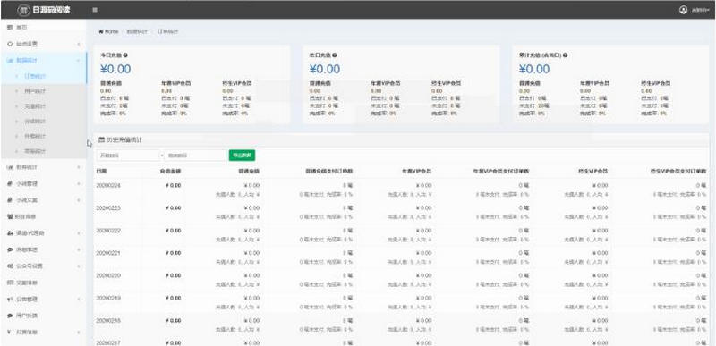Screen dimensions: 716x346
Task: Click the users icon for 渠道代理商
Action: tap(10, 233)
